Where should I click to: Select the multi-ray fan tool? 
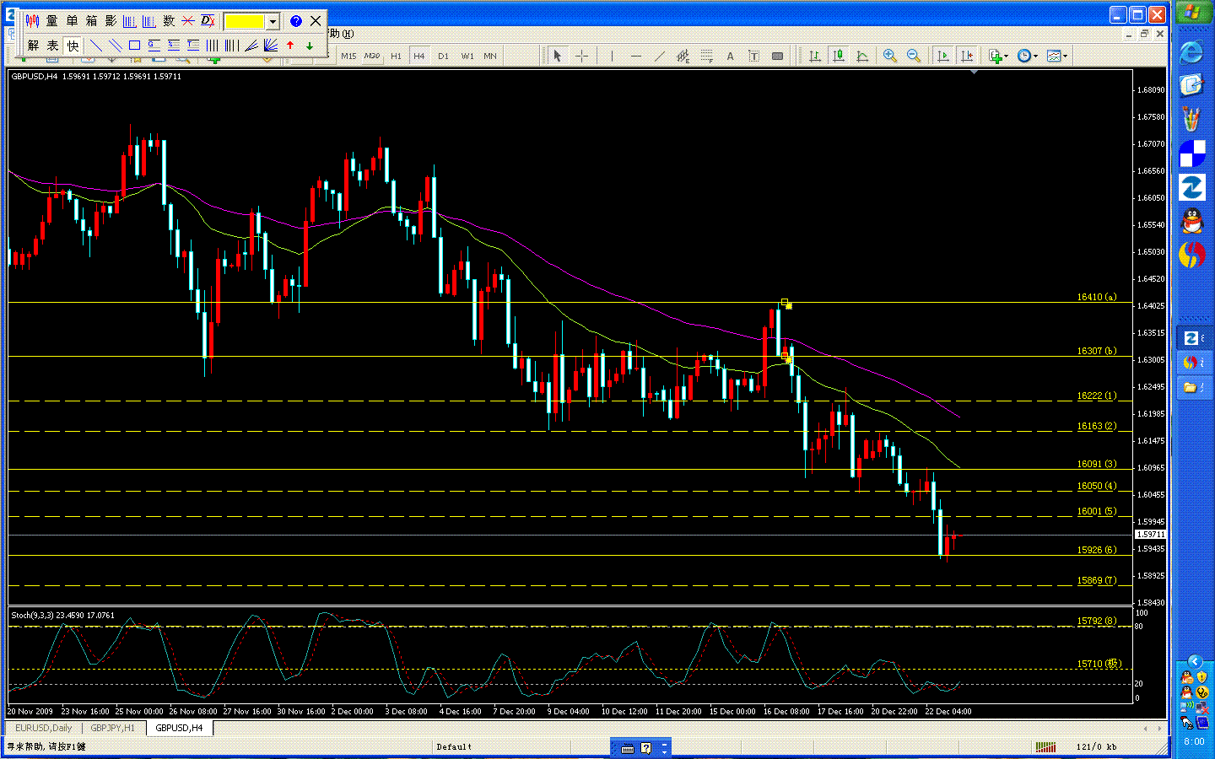[271, 46]
